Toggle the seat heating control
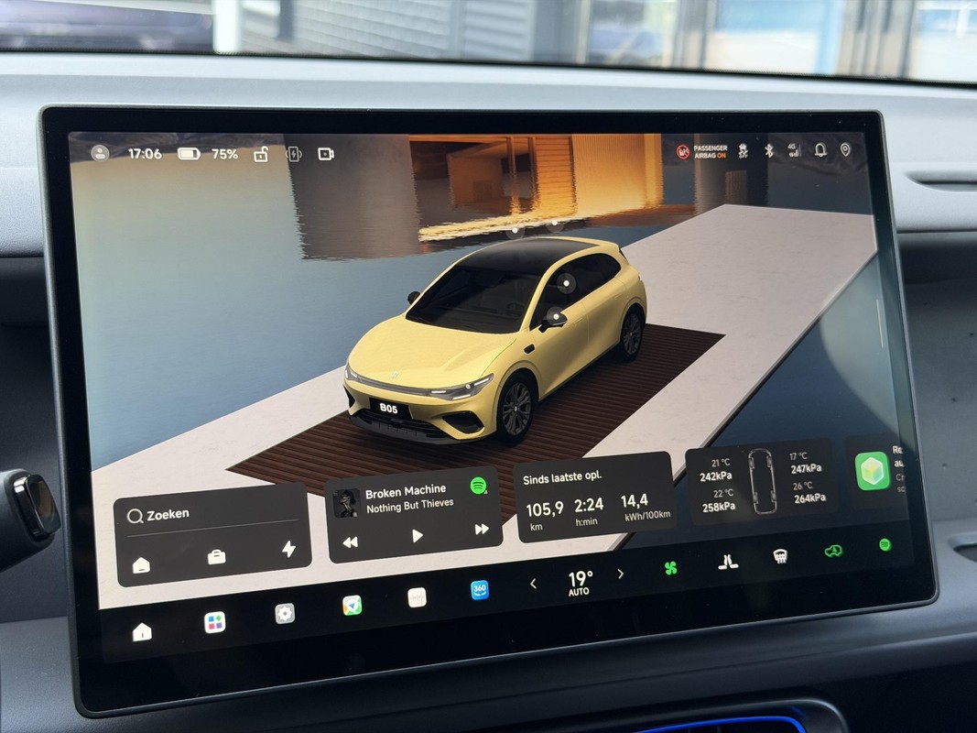 (x=727, y=563)
